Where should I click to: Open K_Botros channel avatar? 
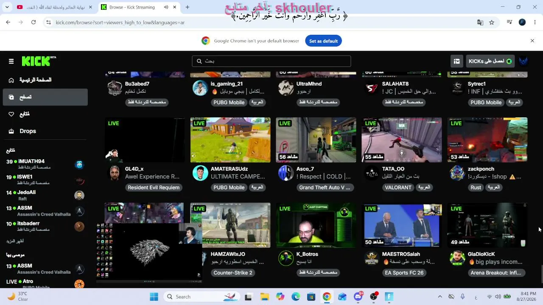click(286, 258)
